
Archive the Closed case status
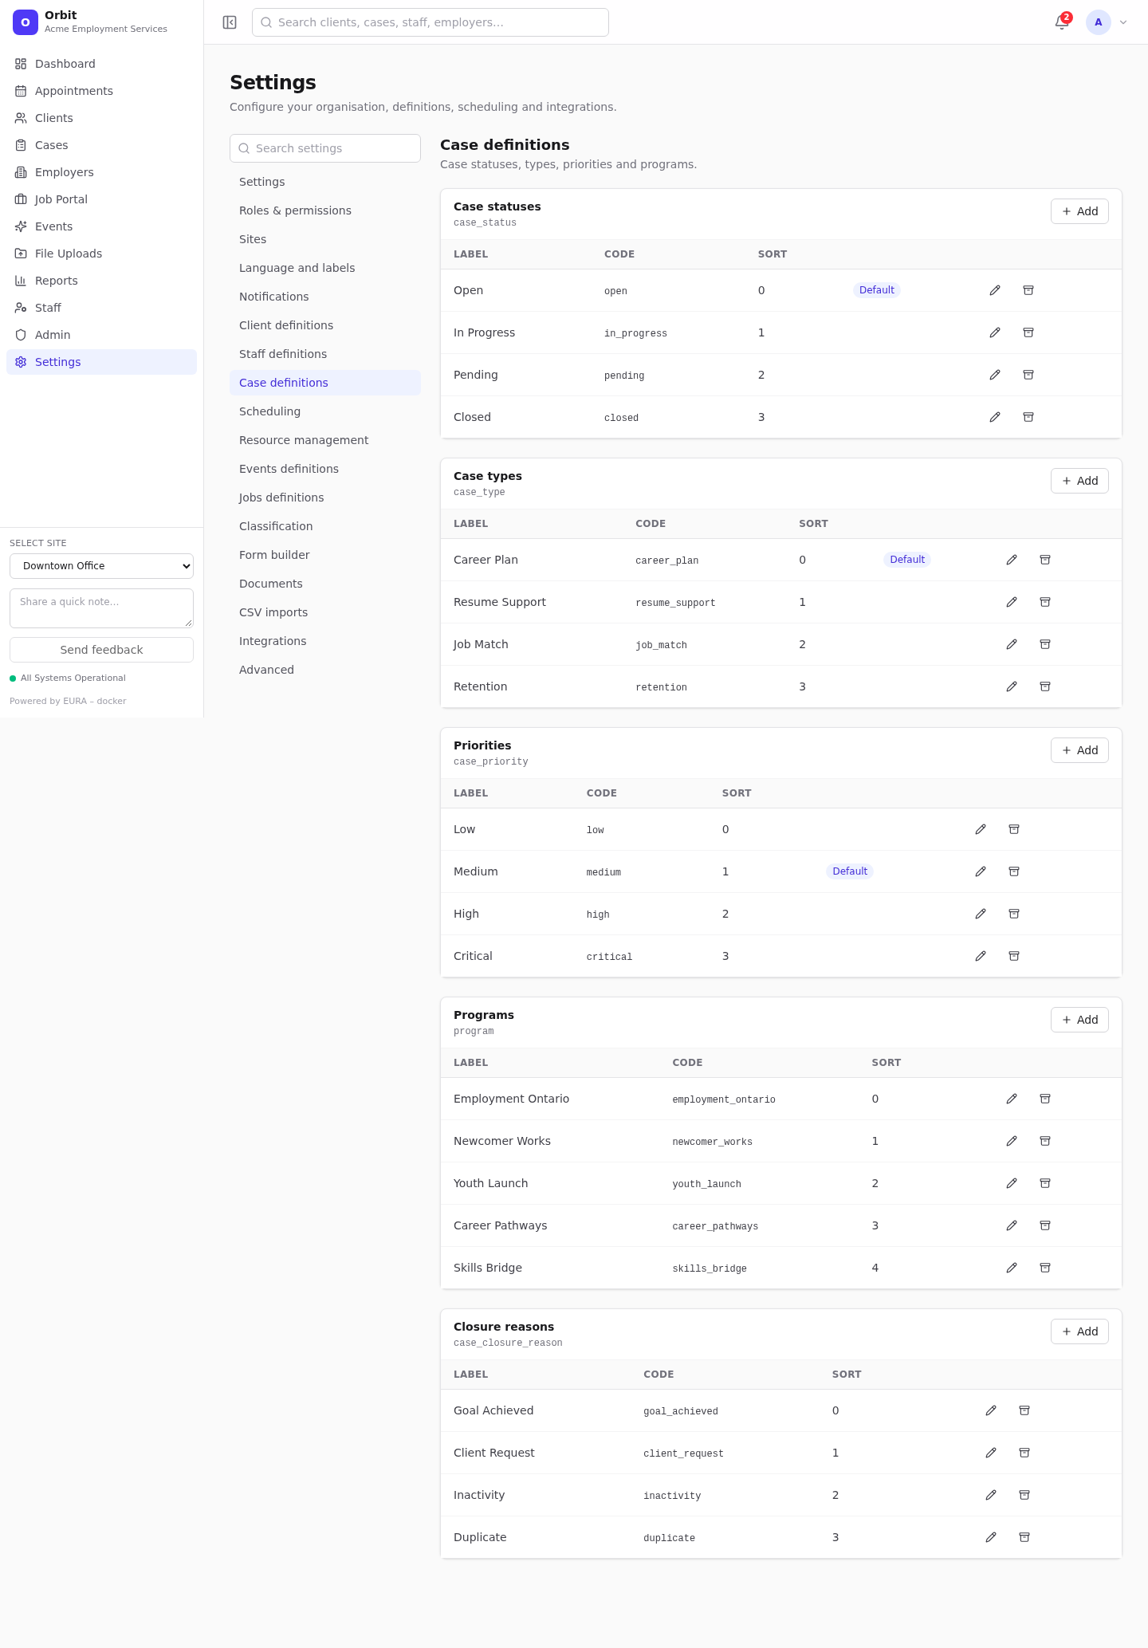1028,417
